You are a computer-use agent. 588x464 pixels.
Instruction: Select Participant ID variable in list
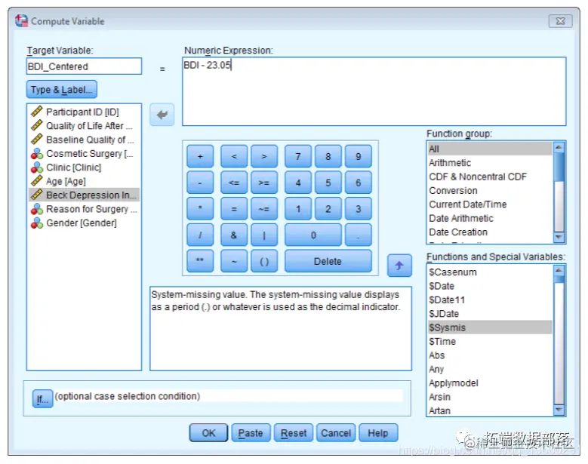pos(84,112)
